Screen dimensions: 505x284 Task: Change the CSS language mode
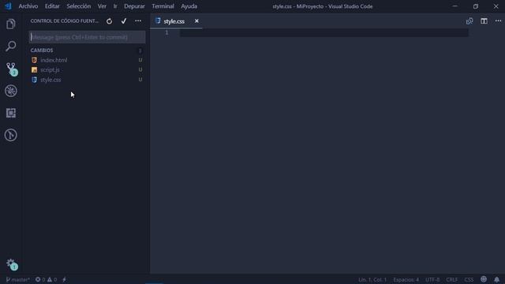tap(469, 279)
